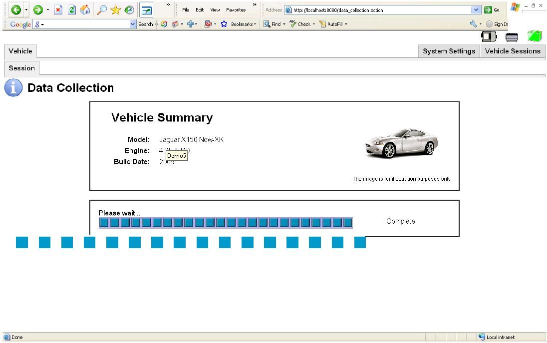
Task: Click the popup blocker icon
Action: coord(208,24)
